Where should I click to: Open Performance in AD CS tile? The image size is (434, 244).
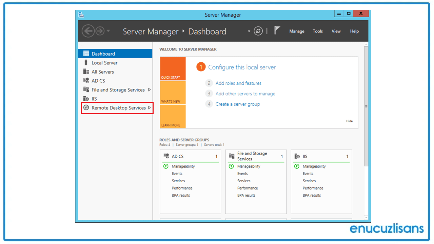tap(182, 188)
